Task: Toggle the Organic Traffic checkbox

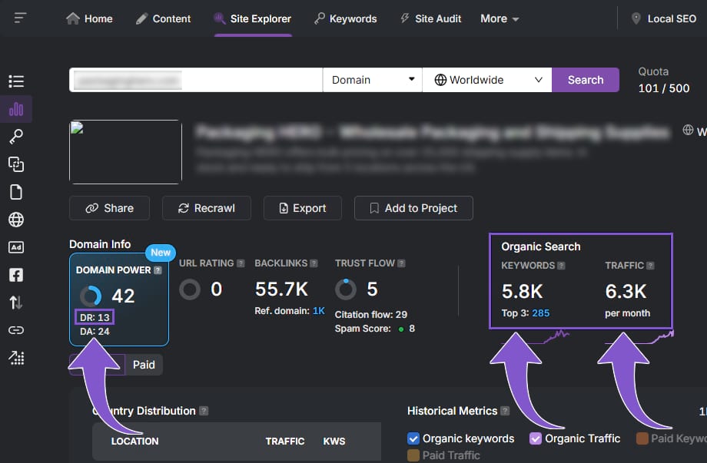Action: (535, 438)
